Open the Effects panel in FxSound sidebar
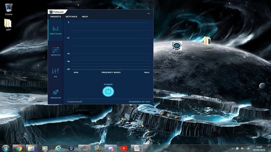 [x=55, y=51]
